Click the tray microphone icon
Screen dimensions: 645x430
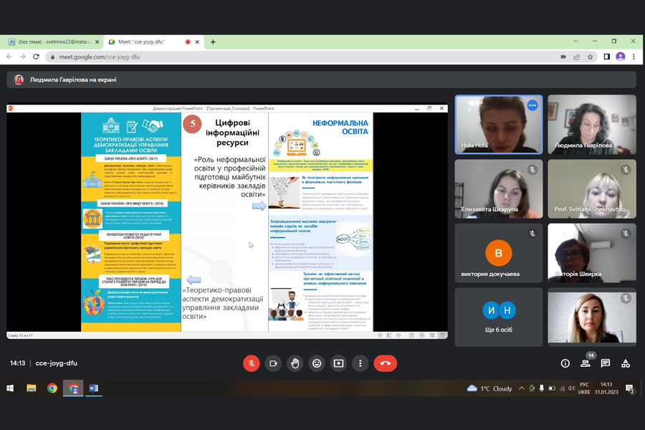click(542, 388)
